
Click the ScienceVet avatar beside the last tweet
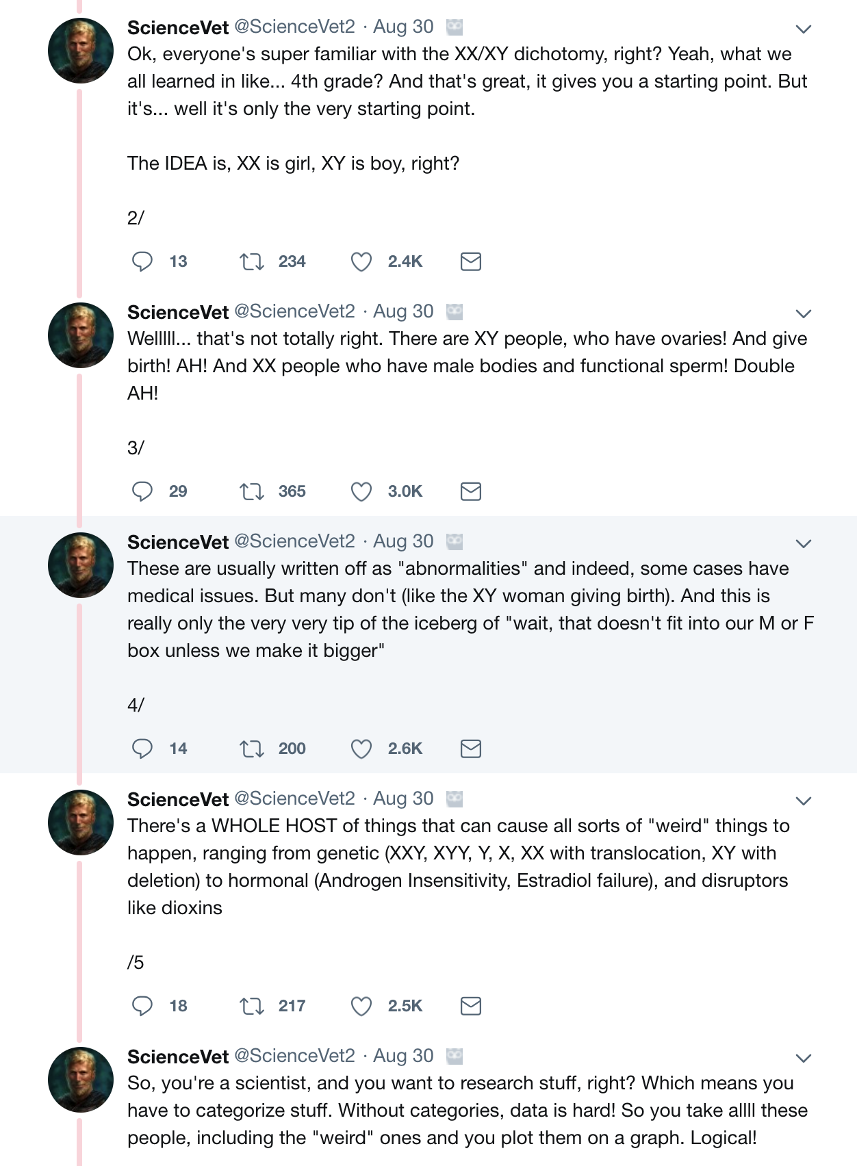coord(81,1080)
